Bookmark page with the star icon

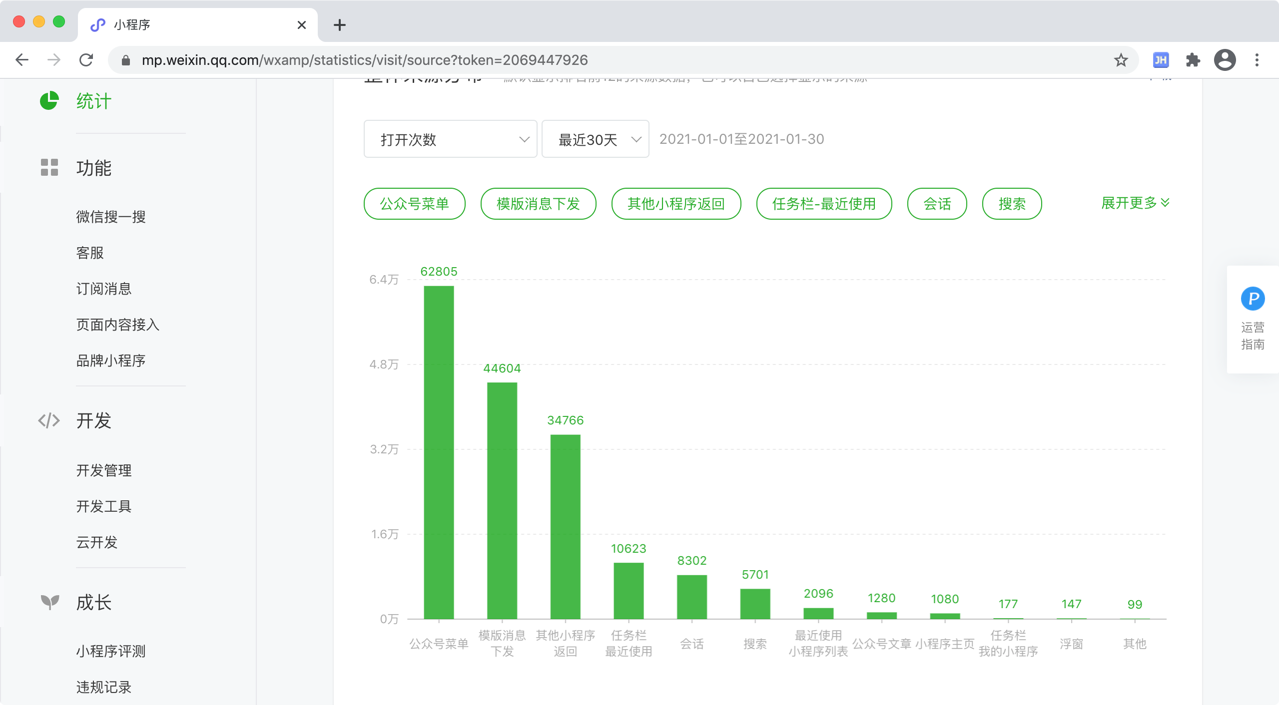point(1121,60)
